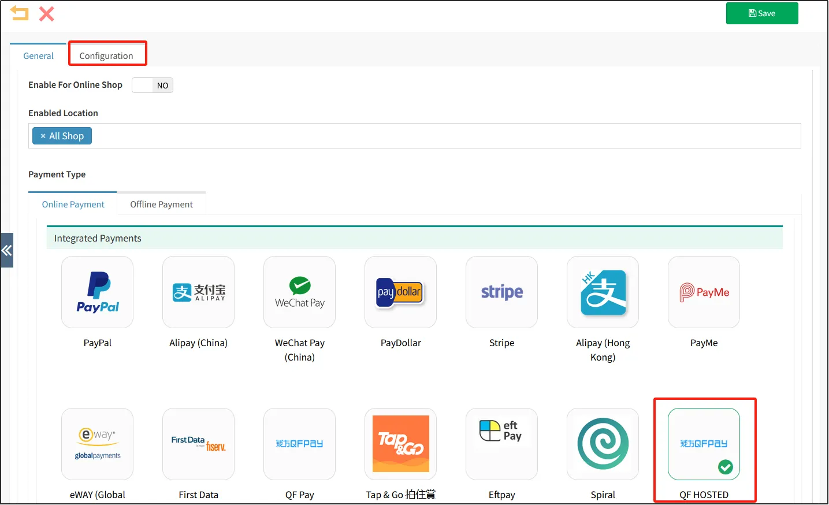This screenshot has height=505, width=829.
Task: Toggle Enable For Online Shop switch
Action: 153,86
